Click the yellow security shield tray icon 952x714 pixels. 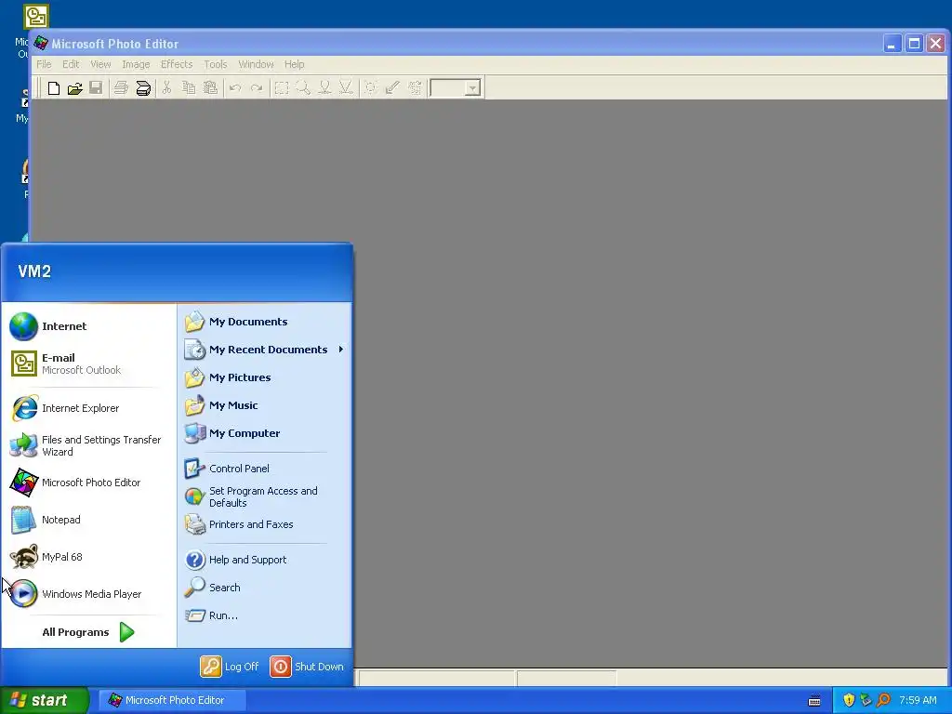point(849,701)
